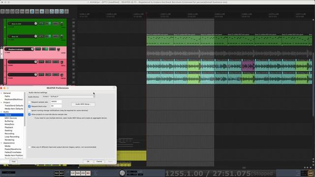Select Paths in the preferences tree
The image size is (315, 177).
pyautogui.click(x=7, y=96)
